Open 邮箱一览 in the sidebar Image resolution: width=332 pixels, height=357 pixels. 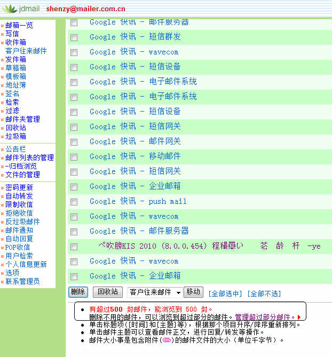point(19,25)
